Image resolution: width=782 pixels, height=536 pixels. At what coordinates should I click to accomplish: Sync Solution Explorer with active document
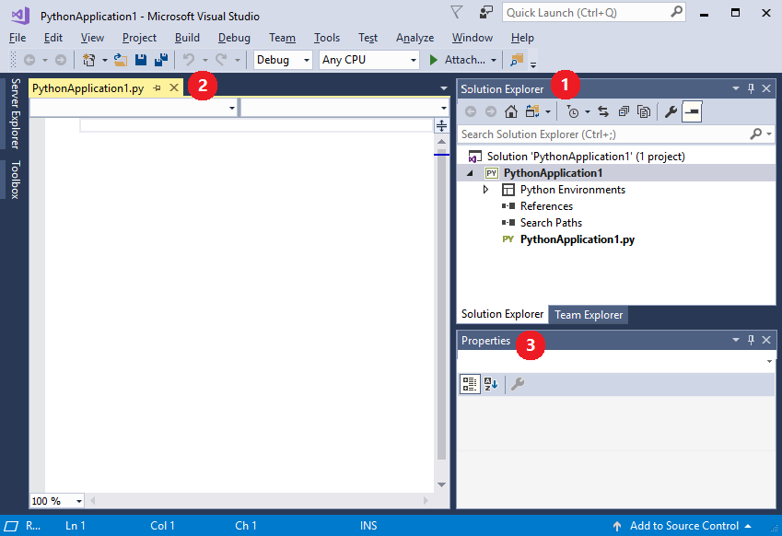coord(603,111)
